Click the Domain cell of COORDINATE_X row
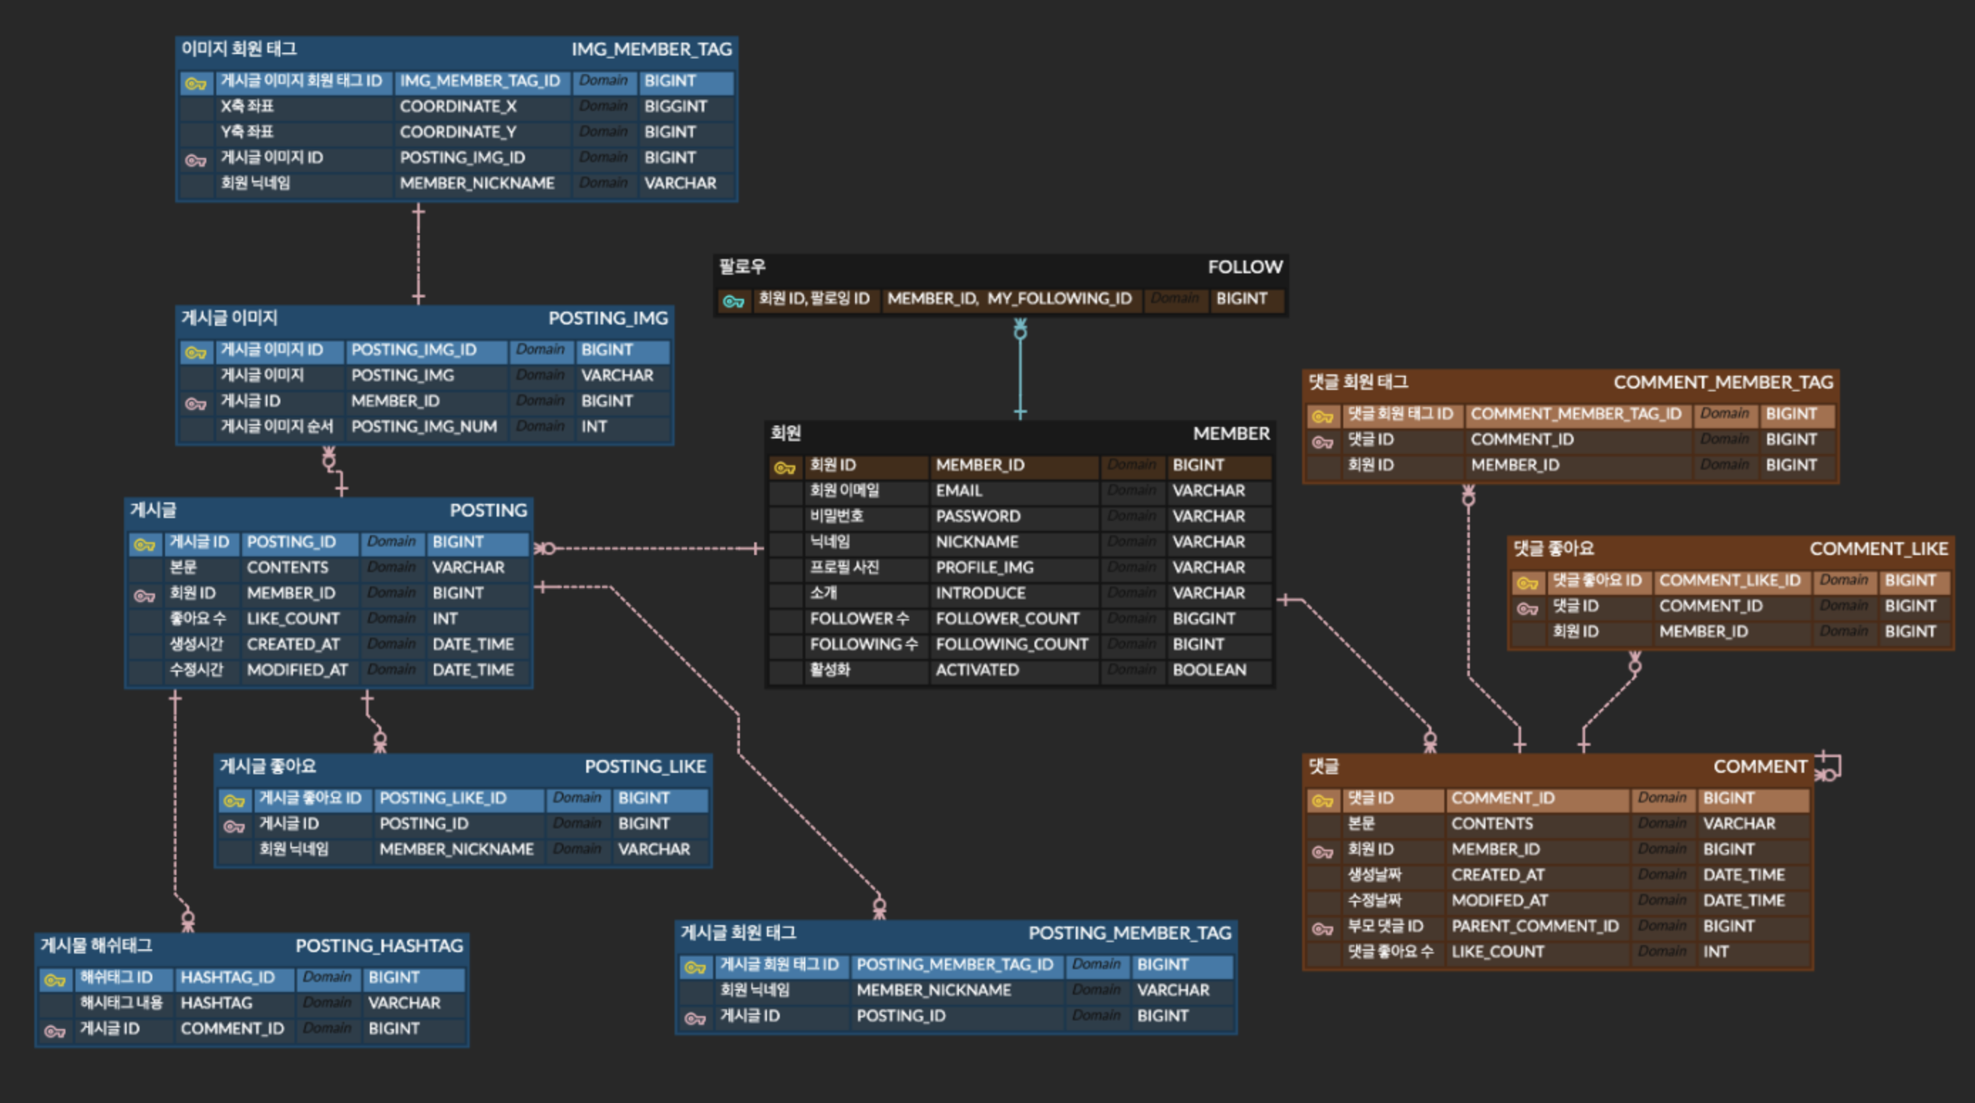This screenshot has width=1975, height=1103. 603,107
